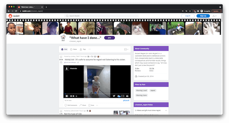
Task: Join the instant_regret community
Action: (109, 38)
